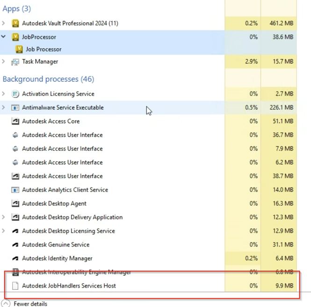Click the 16.3 MB memory value
Viewport: 311px width, 307px height.
283,204
